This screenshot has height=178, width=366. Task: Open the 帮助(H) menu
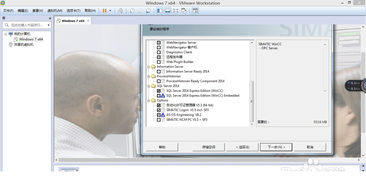(90, 11)
